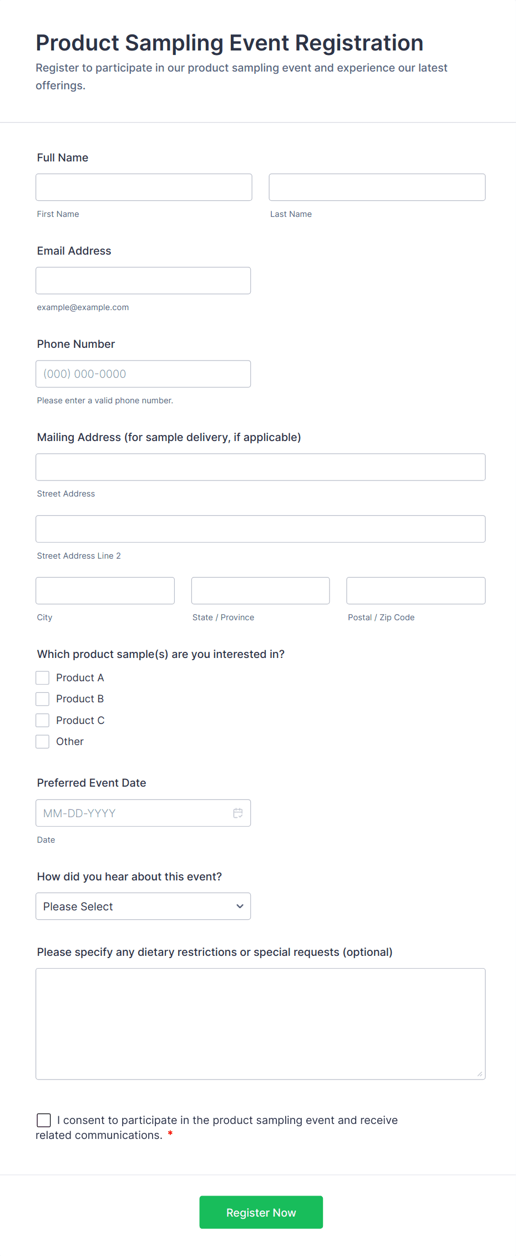Click the Last Name input field
This screenshot has height=1256, width=516.
[377, 187]
